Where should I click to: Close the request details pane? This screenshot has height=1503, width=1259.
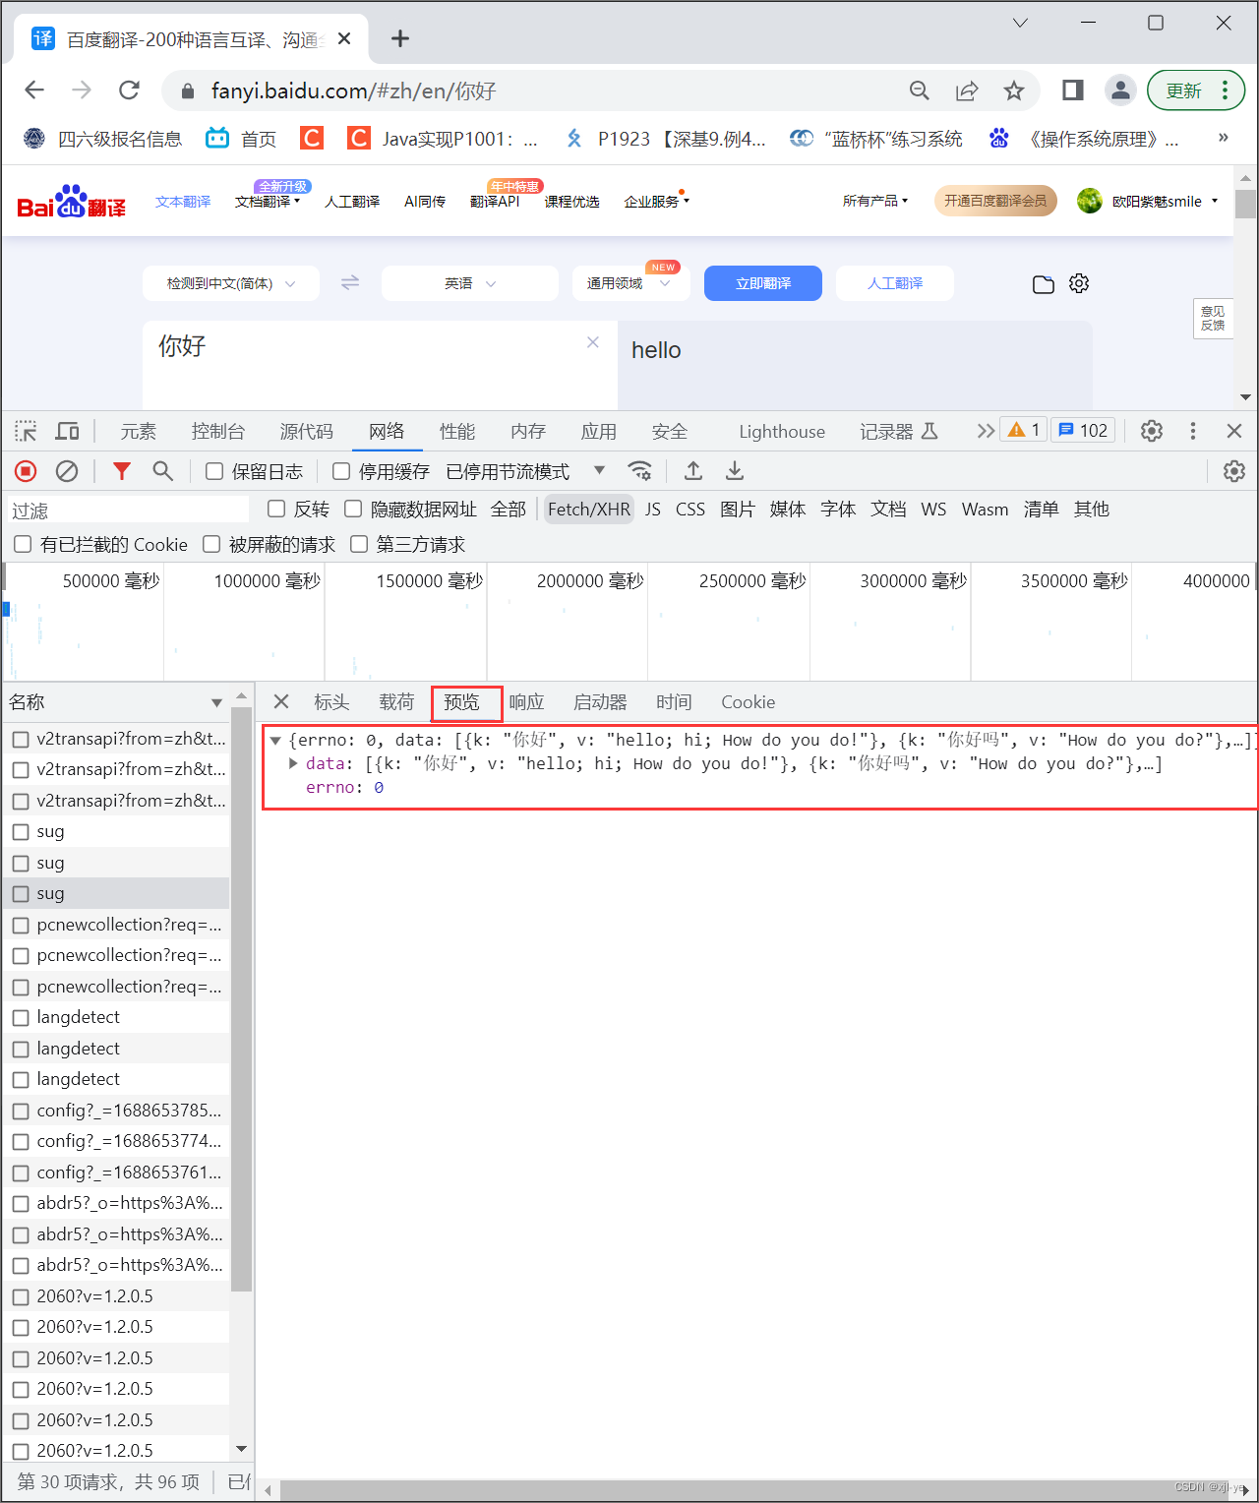point(281,701)
